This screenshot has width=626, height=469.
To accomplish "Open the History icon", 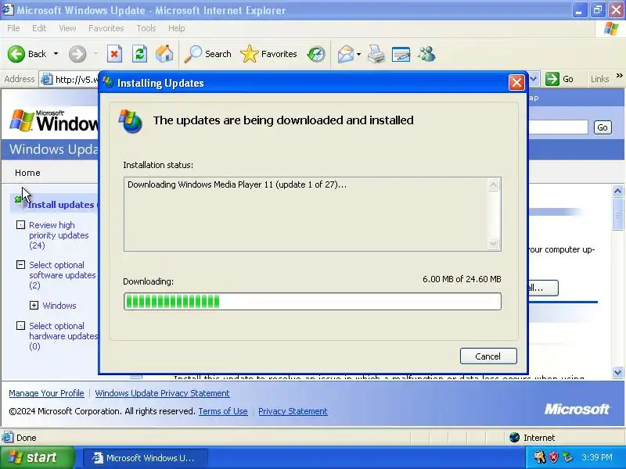I will click(316, 54).
